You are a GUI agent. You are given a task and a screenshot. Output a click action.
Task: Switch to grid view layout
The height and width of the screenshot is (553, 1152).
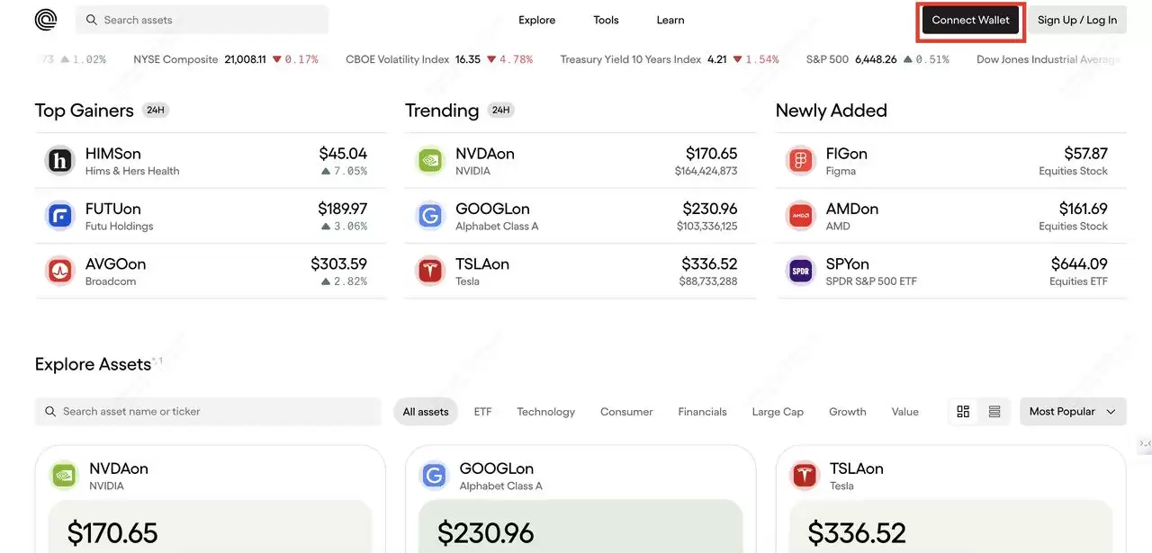[x=963, y=411]
